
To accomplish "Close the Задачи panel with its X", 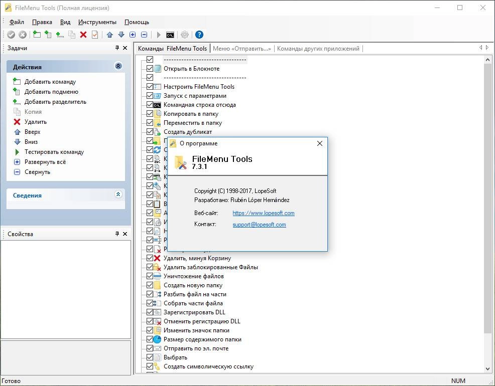I will 125,48.
